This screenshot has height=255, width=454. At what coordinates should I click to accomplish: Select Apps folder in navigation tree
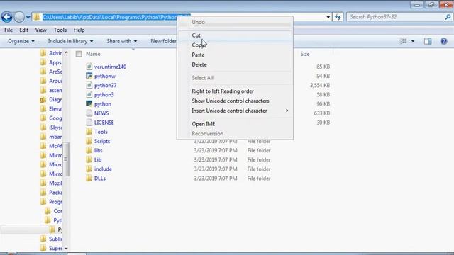coord(51,62)
